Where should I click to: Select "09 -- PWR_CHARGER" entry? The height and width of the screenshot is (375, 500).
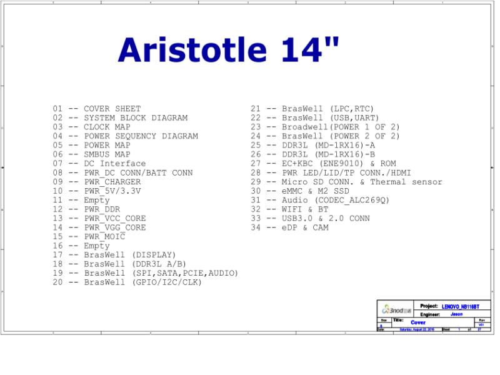click(x=97, y=182)
